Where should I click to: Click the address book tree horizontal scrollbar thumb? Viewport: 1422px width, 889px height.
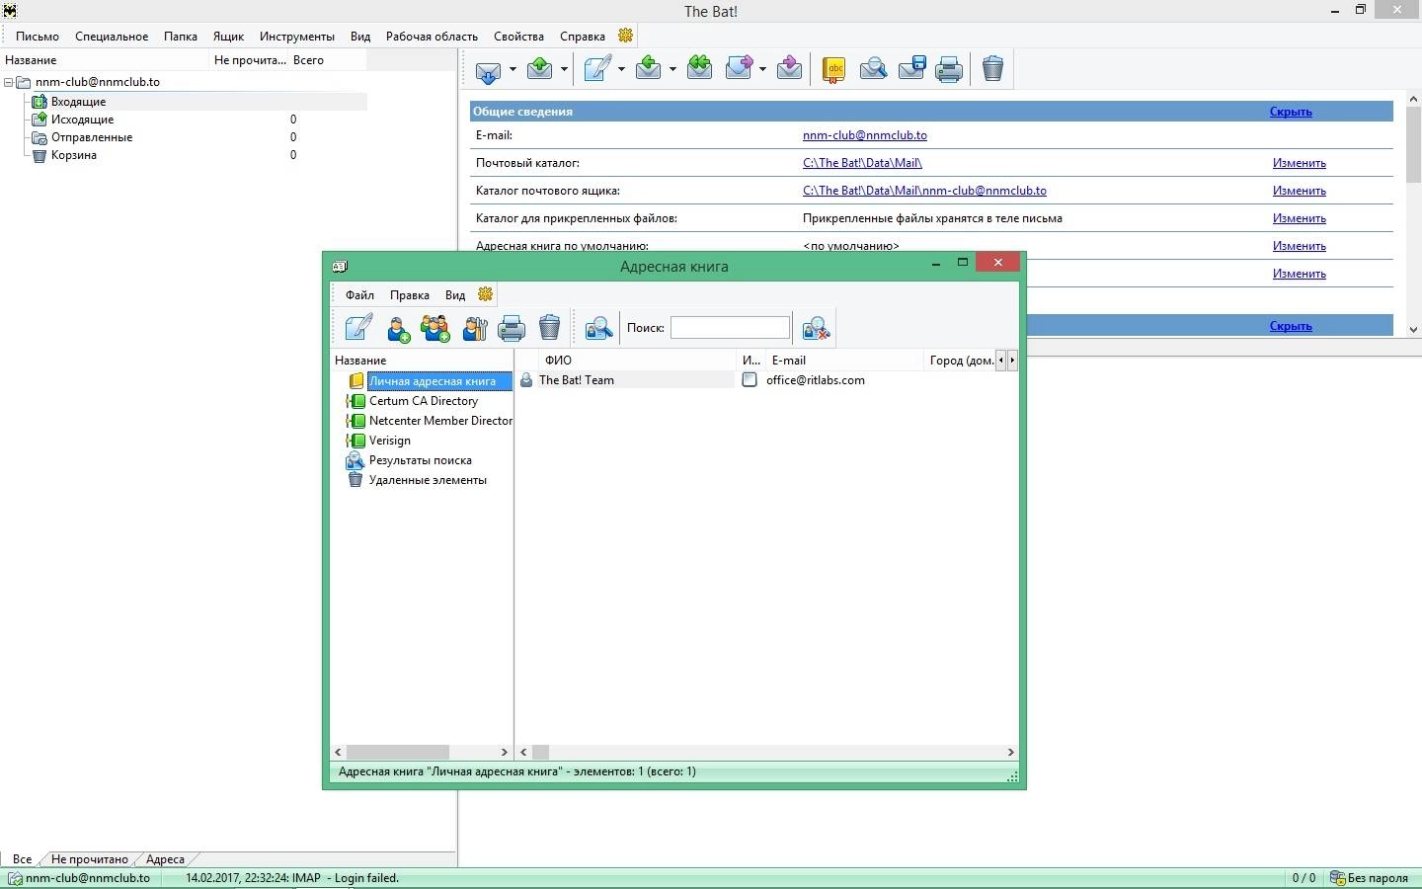coord(397,752)
